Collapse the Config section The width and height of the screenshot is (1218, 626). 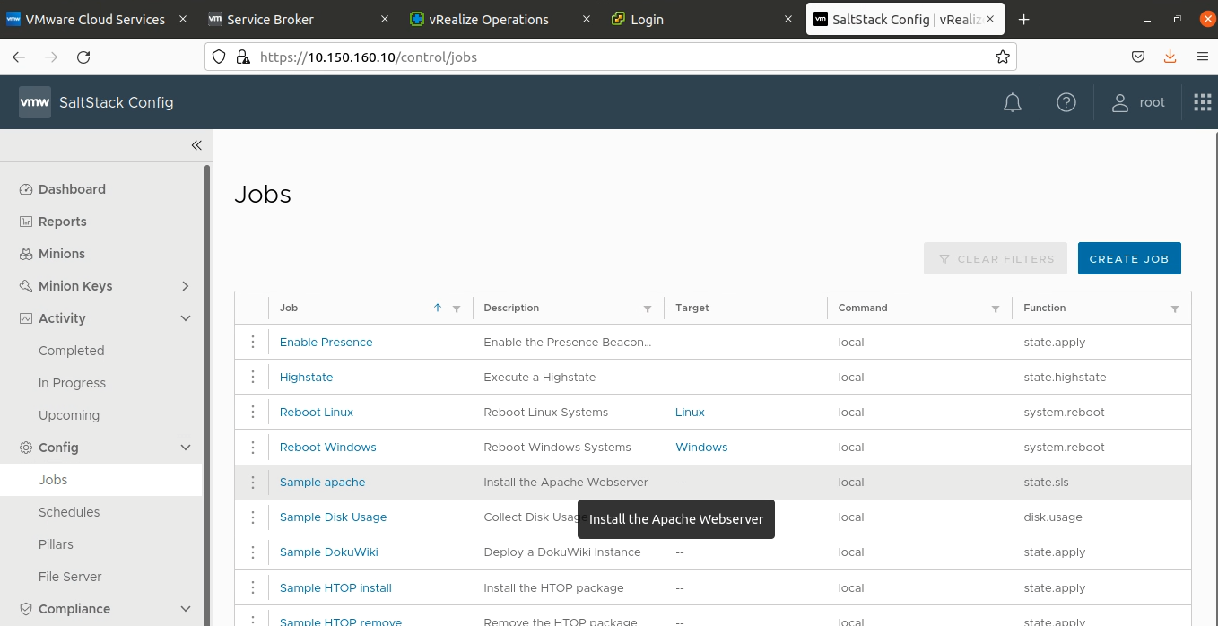(x=185, y=447)
